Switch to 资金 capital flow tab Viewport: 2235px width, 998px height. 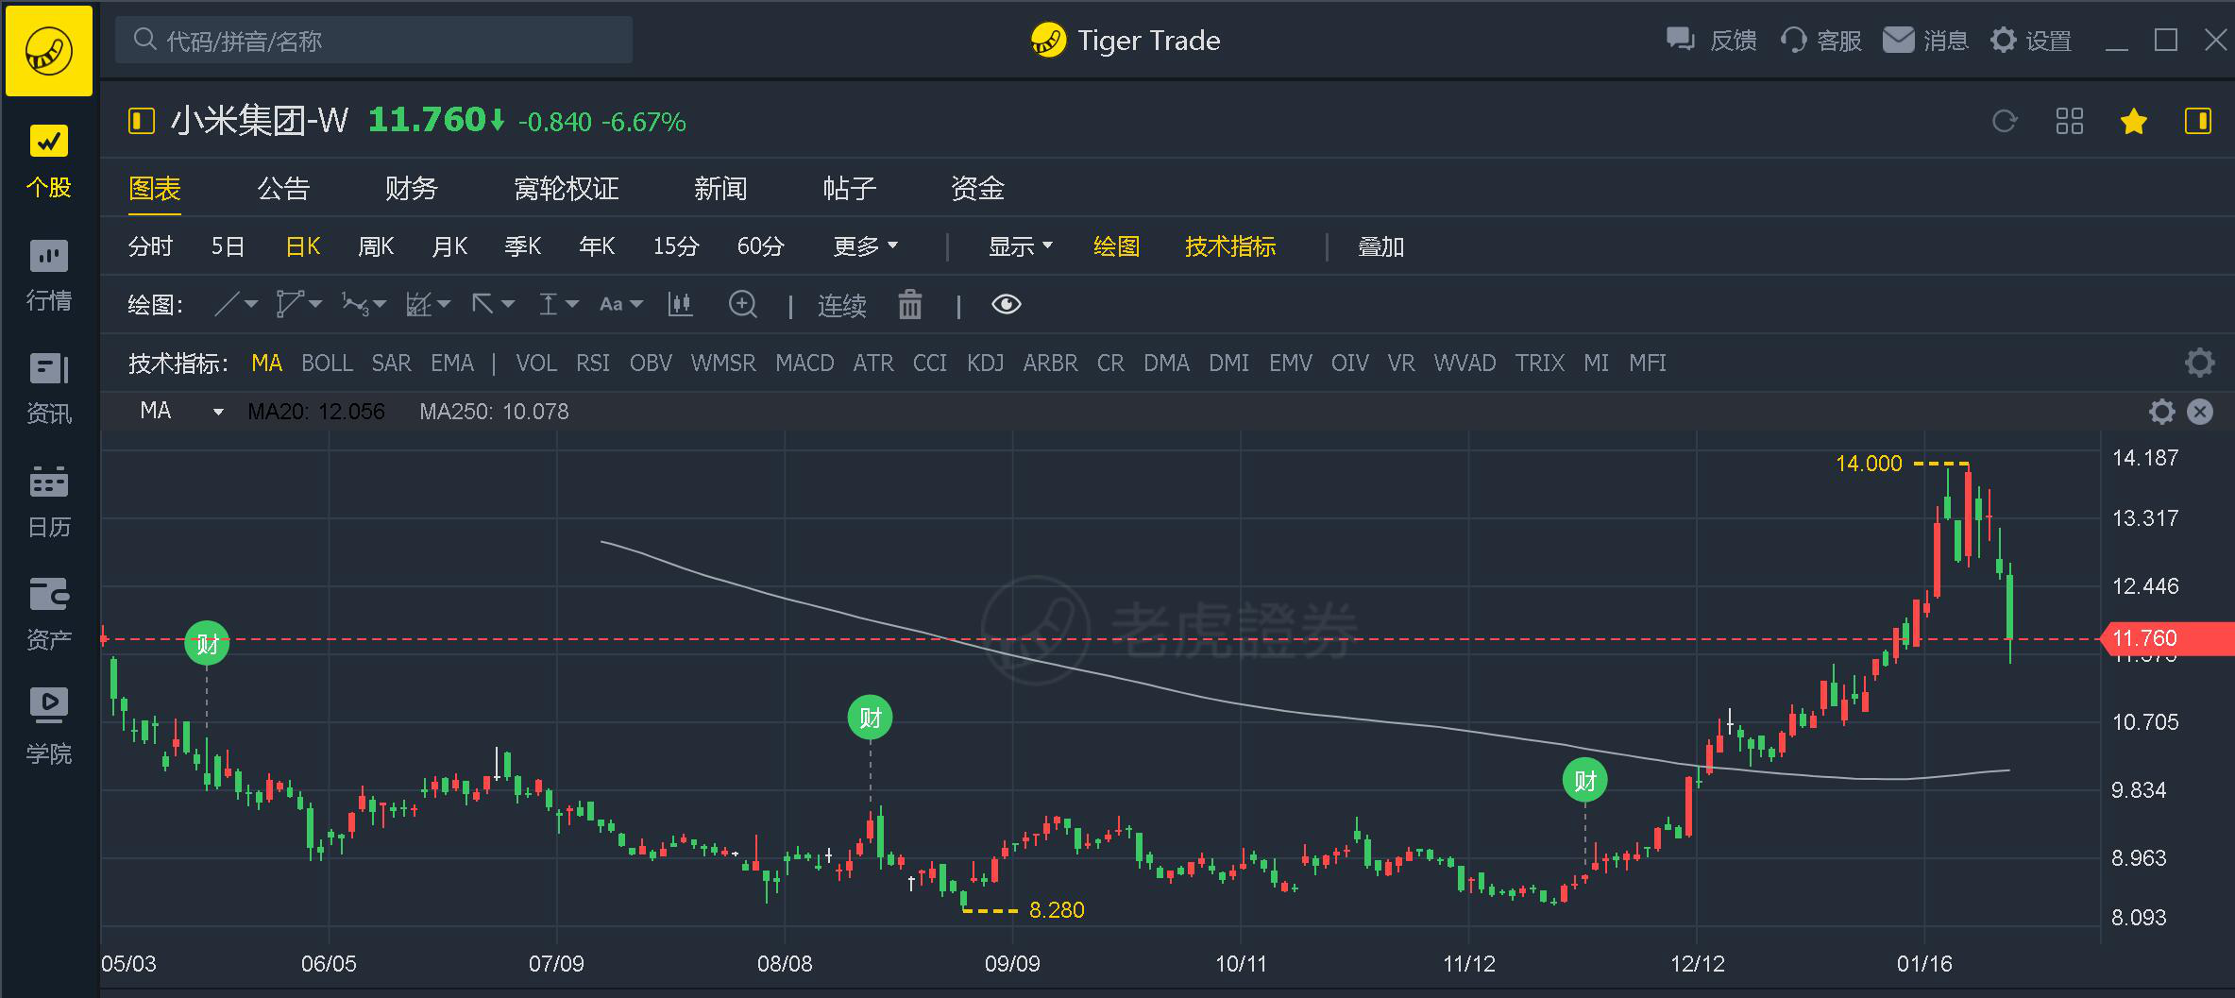tap(977, 188)
